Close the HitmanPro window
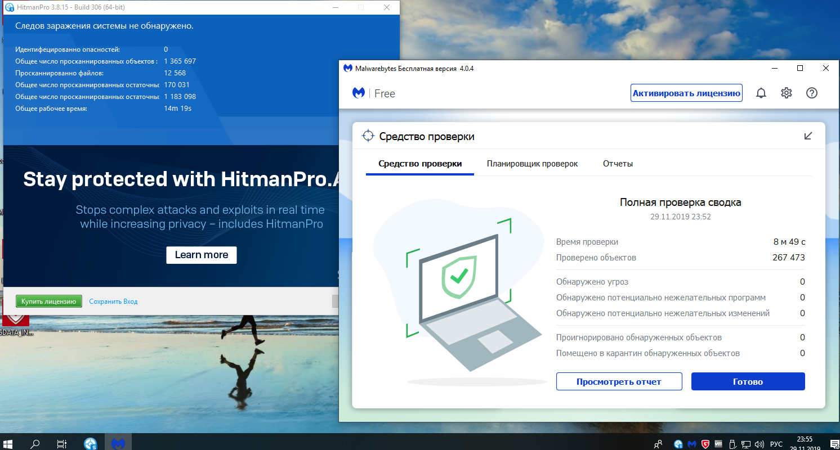Image resolution: width=840 pixels, height=450 pixels. coord(387,7)
